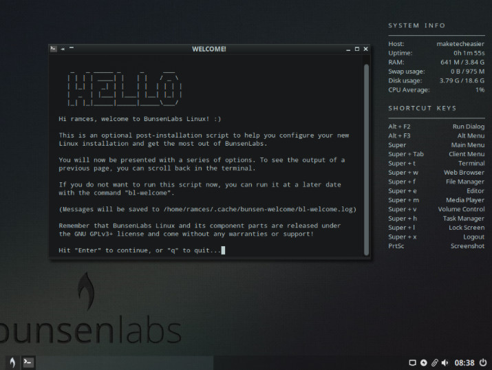Minimize the WELCOME! terminal window
The width and height of the screenshot is (492, 370).
(348, 50)
